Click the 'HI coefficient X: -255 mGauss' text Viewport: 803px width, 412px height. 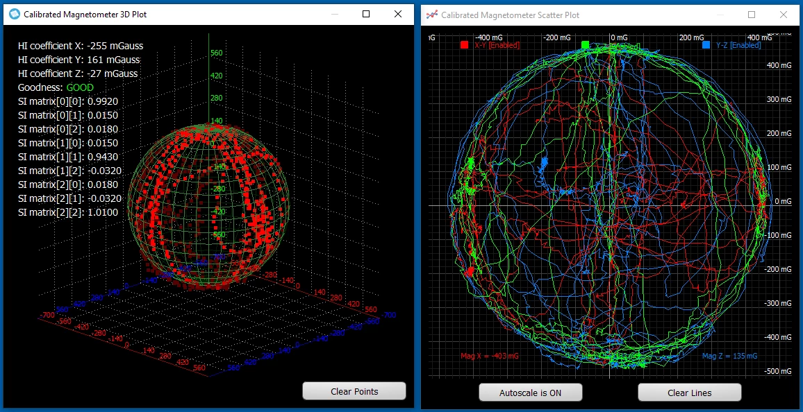(81, 46)
